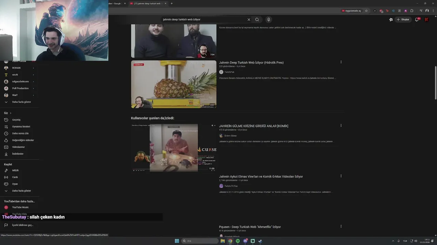Open options for GÜLME KRİZİNE video

tap(341, 125)
